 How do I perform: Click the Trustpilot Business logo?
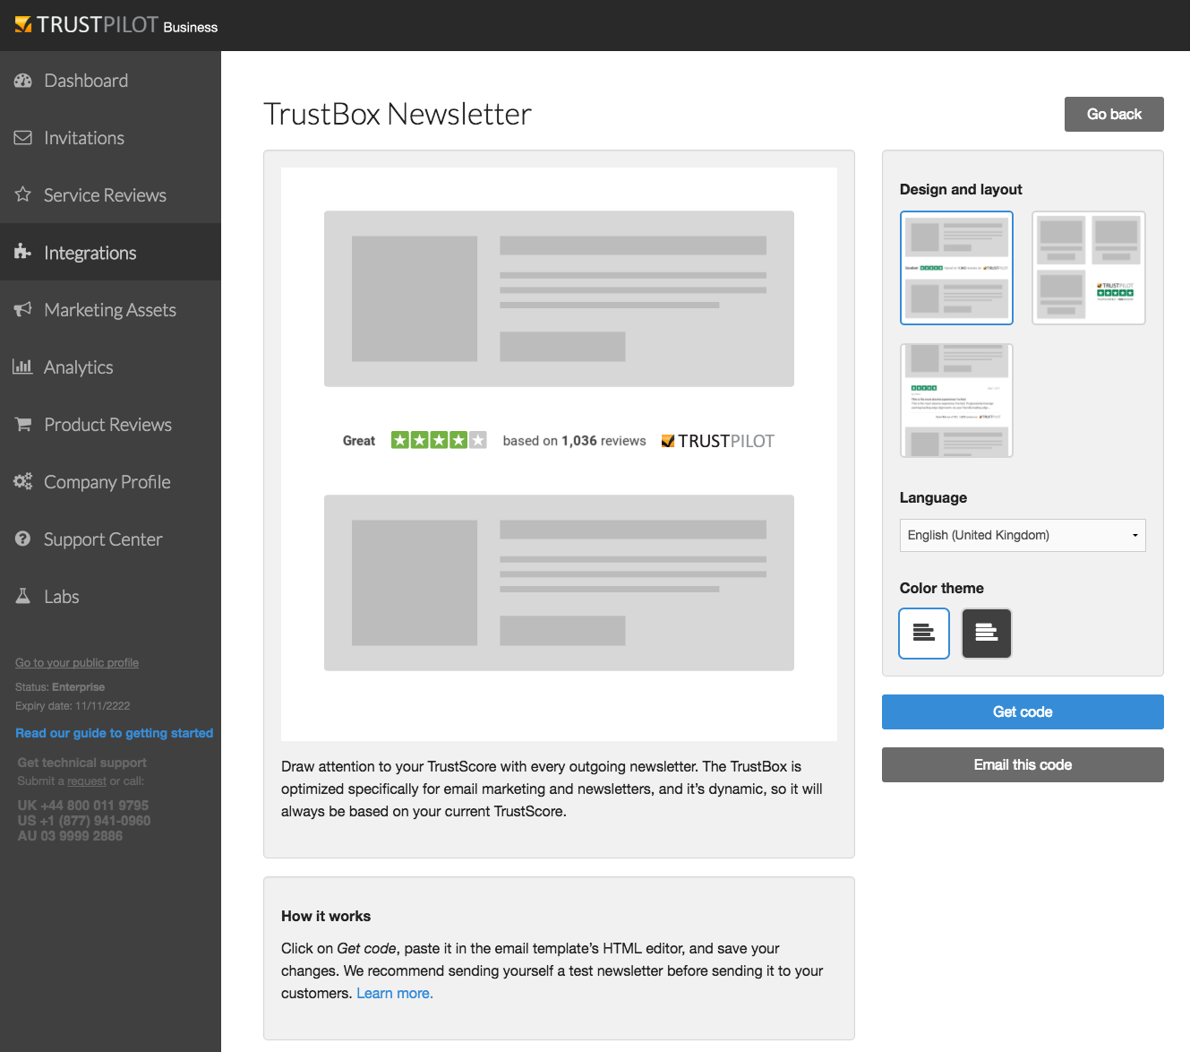click(x=116, y=25)
